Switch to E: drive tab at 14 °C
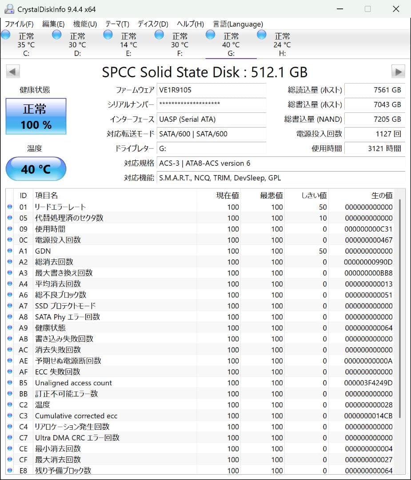Screen dimensions: 411x480 pyautogui.click(x=128, y=44)
